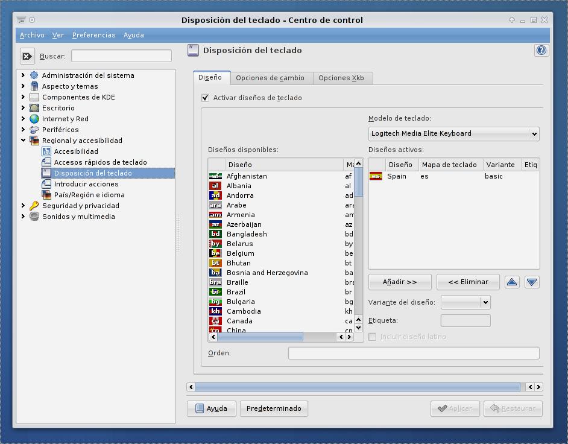Image resolution: width=568 pixels, height=444 pixels.
Task: Click the Seguridad y privacidad key icon
Action: click(x=34, y=206)
